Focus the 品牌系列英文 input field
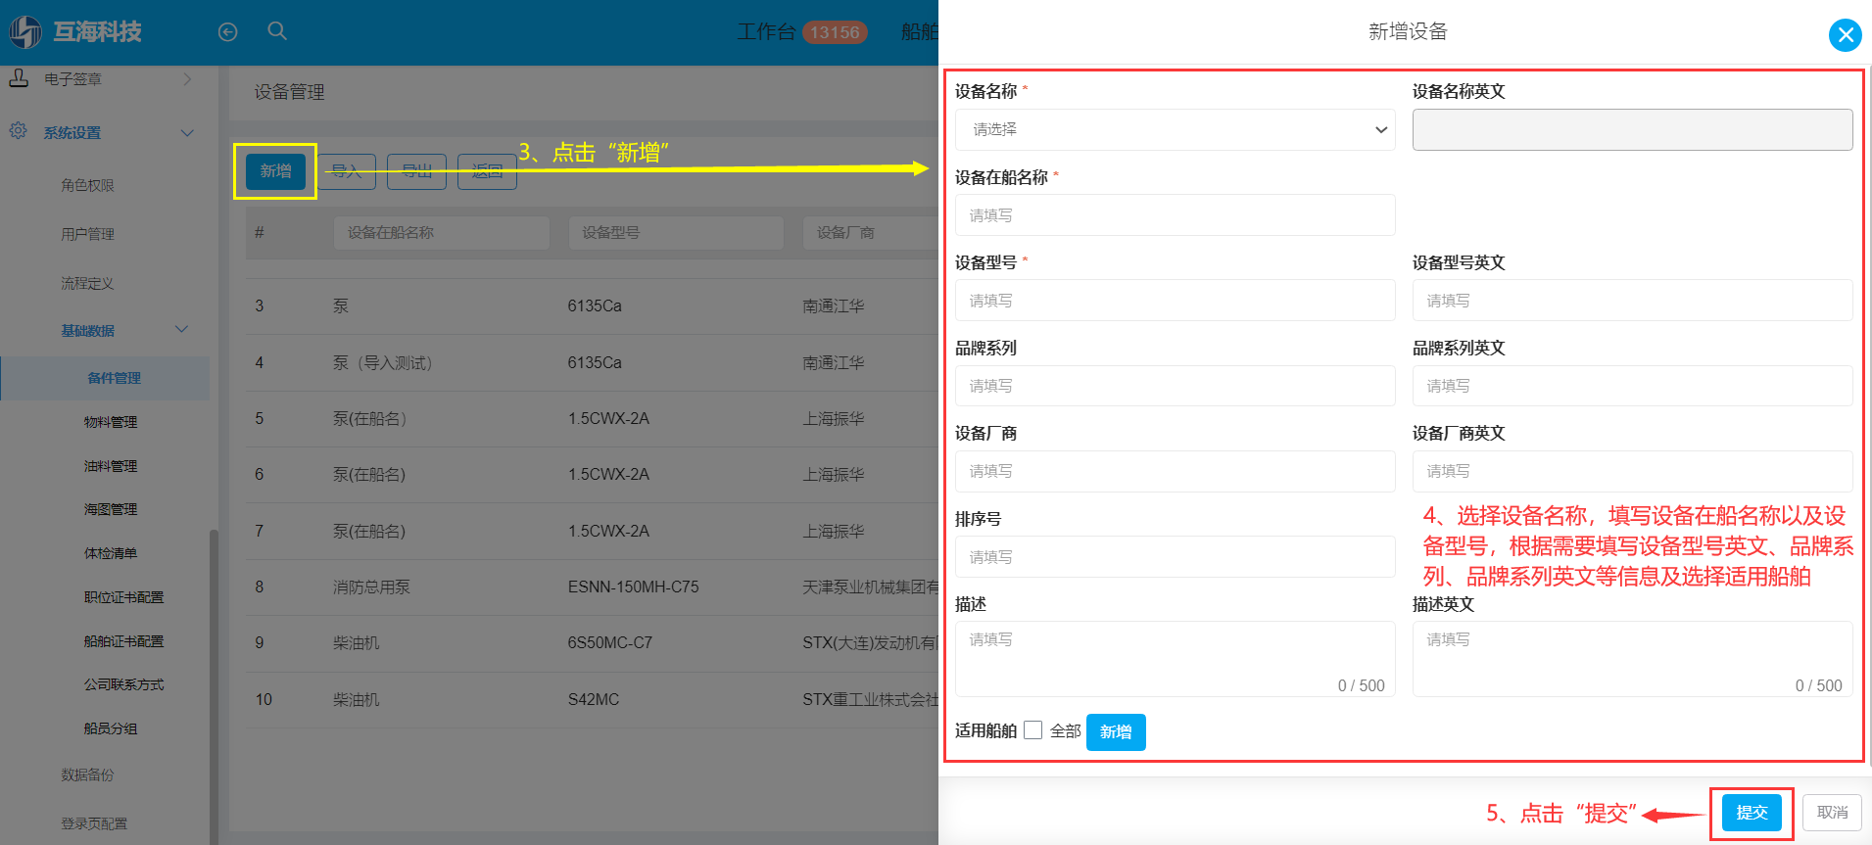The image size is (1872, 845). [x=1632, y=386]
